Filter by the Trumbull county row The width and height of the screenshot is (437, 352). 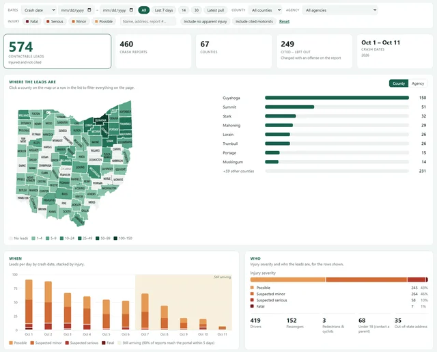coord(324,144)
